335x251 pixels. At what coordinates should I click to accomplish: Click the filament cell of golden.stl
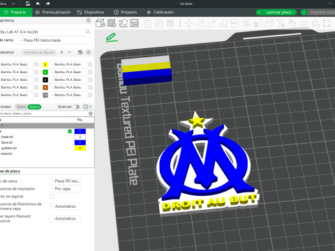(x=80, y=148)
